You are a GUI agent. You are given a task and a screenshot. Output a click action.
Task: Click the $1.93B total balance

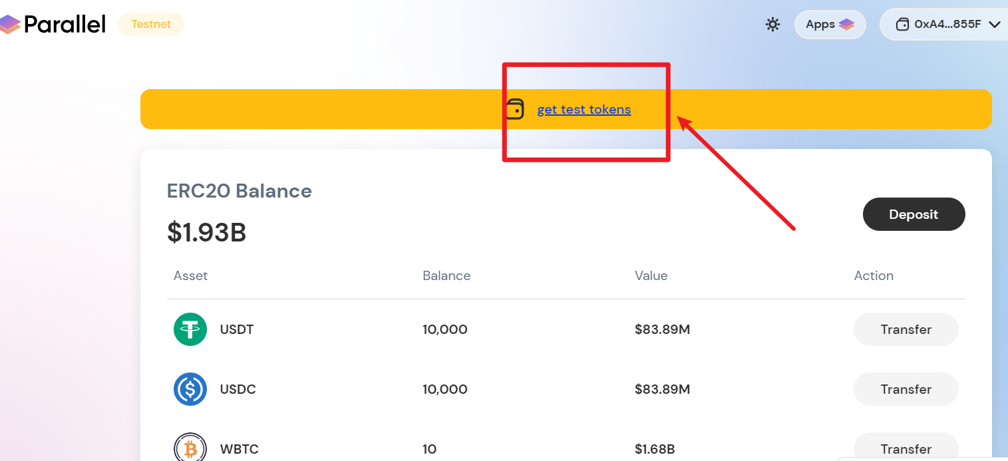[207, 232]
